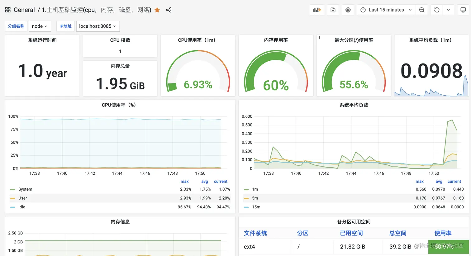Viewport: 471px width, 256px height.
Task: Open dashboard settings gear
Action: [348, 10]
